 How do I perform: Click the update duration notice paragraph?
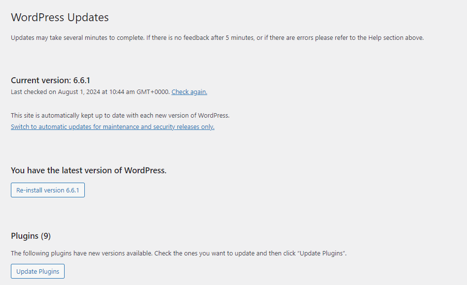point(217,37)
